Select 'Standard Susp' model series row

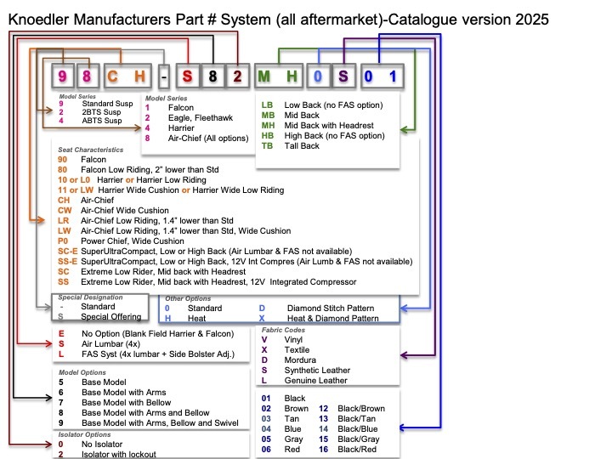coord(96,104)
